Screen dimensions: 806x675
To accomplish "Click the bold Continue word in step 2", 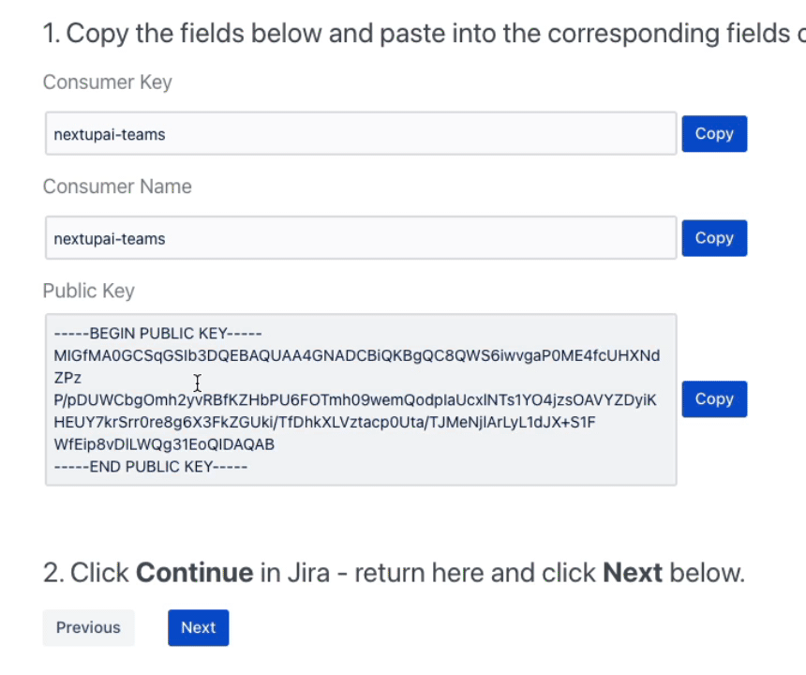I will click(x=195, y=573).
